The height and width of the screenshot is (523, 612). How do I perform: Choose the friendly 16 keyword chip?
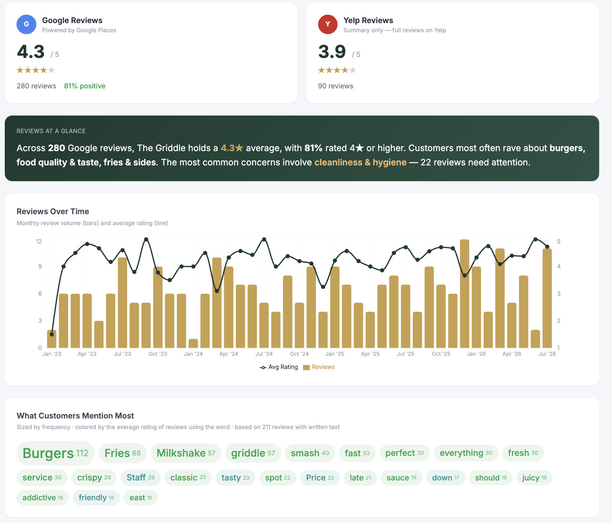pos(96,498)
